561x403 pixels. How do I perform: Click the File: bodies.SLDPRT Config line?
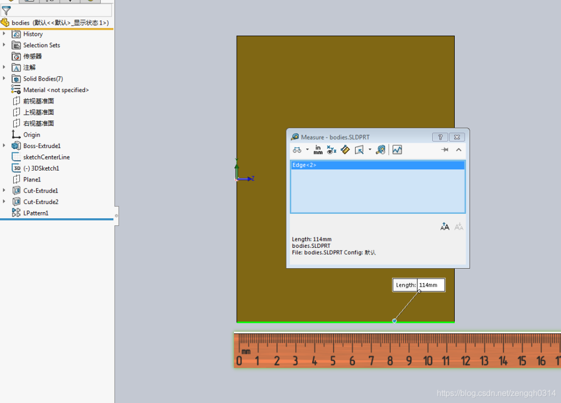[x=334, y=252]
